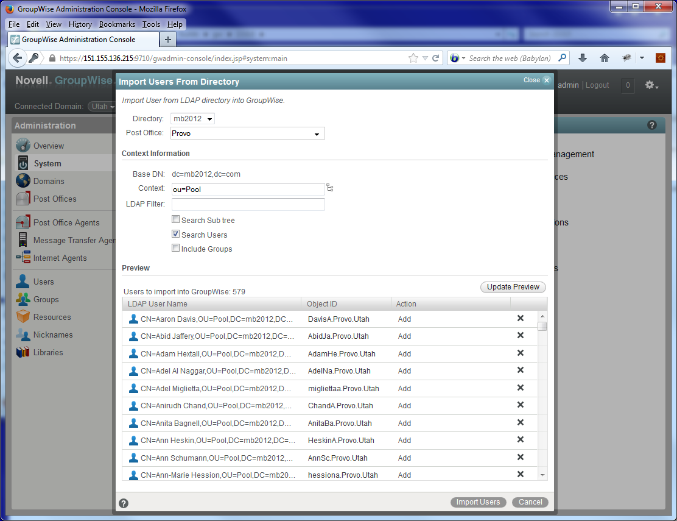The image size is (677, 521).
Task: Remove Aaron Davis from the import list
Action: click(x=521, y=318)
